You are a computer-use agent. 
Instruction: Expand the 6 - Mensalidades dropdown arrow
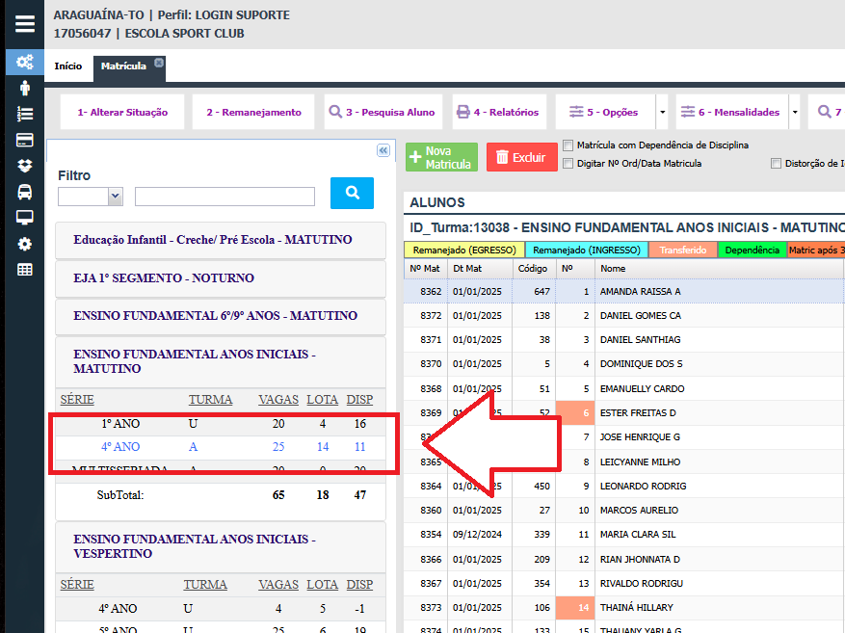tap(794, 112)
